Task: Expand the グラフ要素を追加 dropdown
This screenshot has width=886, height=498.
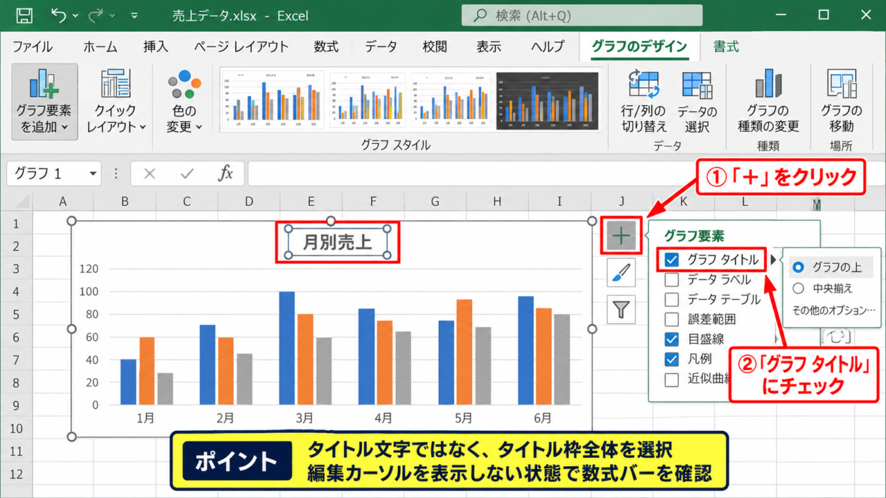Action: click(44, 102)
